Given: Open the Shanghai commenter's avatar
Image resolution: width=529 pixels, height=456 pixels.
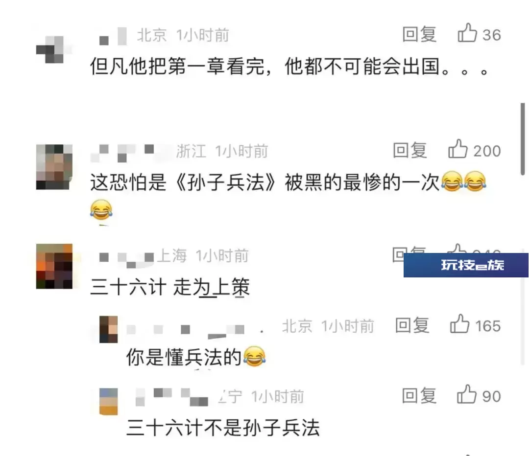Looking at the screenshot, I should [x=54, y=266].
